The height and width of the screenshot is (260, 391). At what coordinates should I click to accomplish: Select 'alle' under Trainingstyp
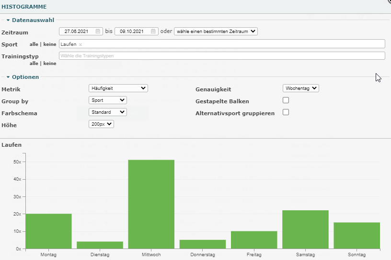(34, 63)
